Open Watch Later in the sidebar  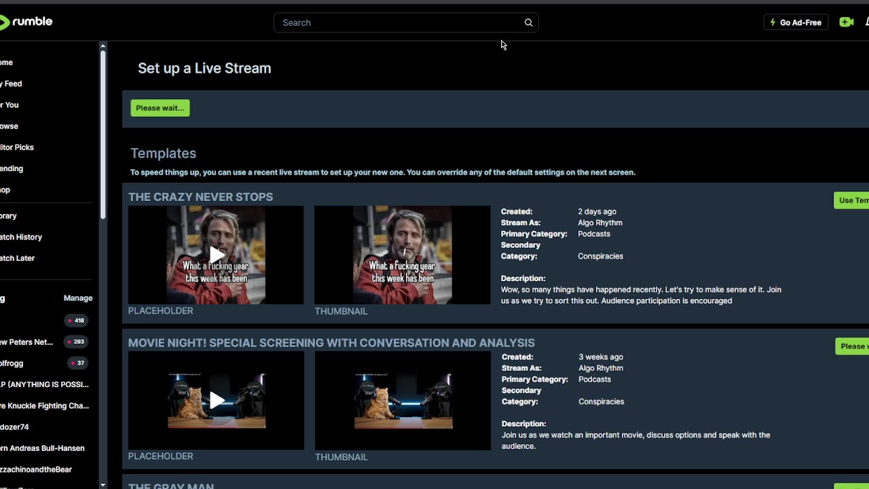pos(18,258)
